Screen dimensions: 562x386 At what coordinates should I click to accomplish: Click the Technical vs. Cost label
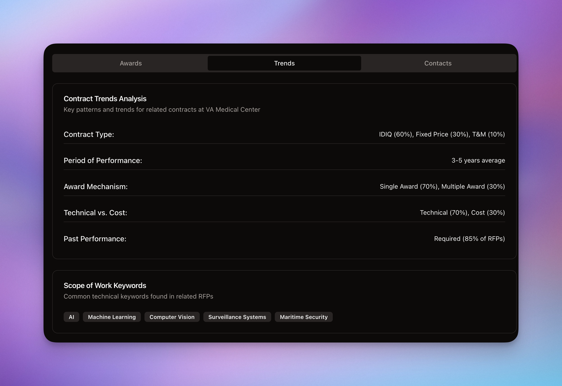click(95, 213)
